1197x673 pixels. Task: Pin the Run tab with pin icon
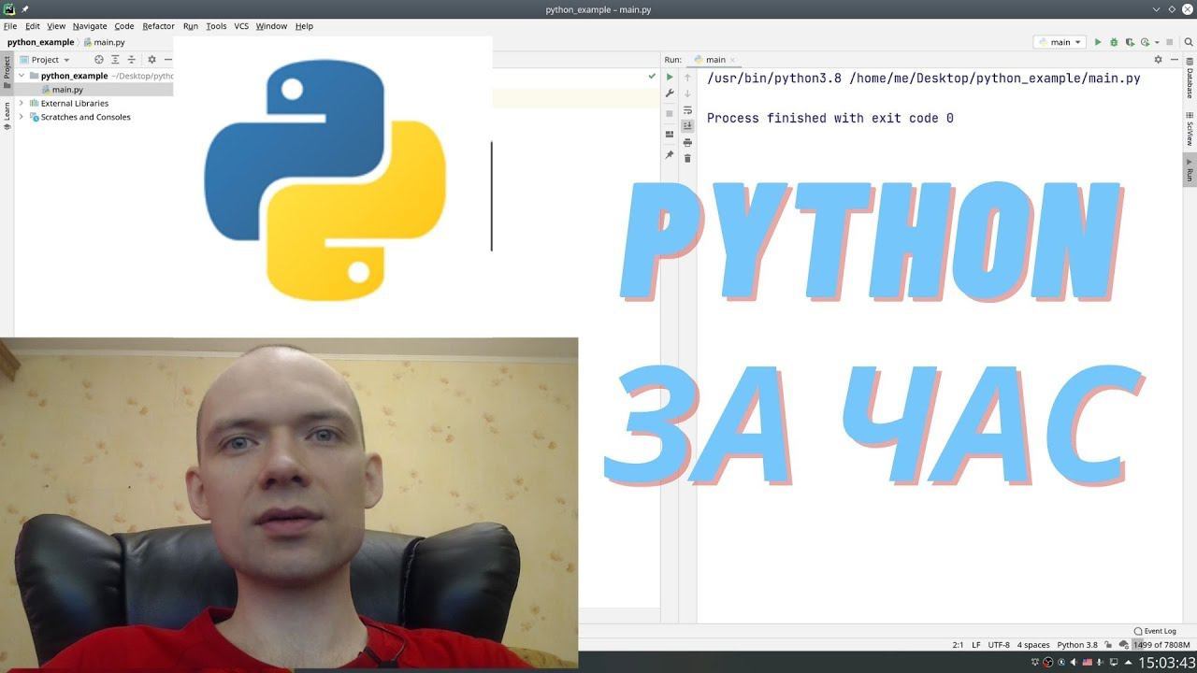point(670,155)
